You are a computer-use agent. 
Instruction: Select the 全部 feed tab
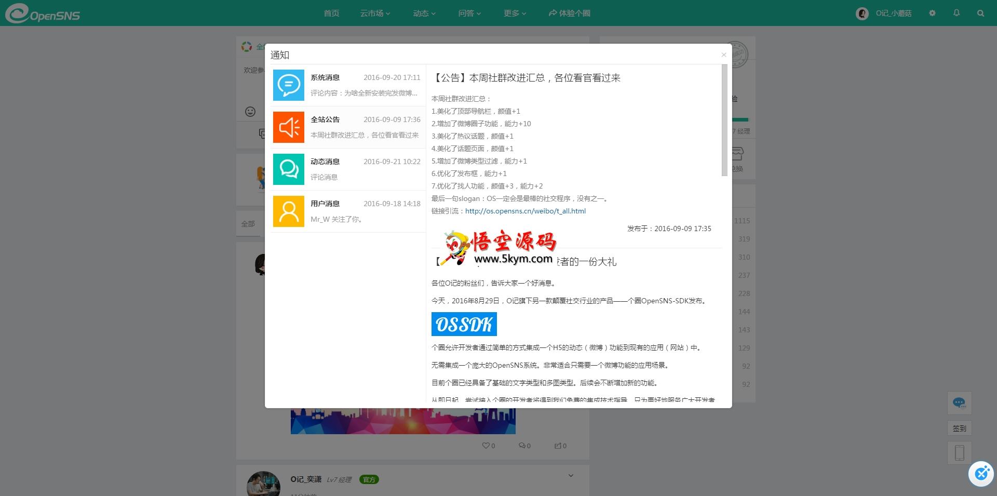click(x=248, y=224)
